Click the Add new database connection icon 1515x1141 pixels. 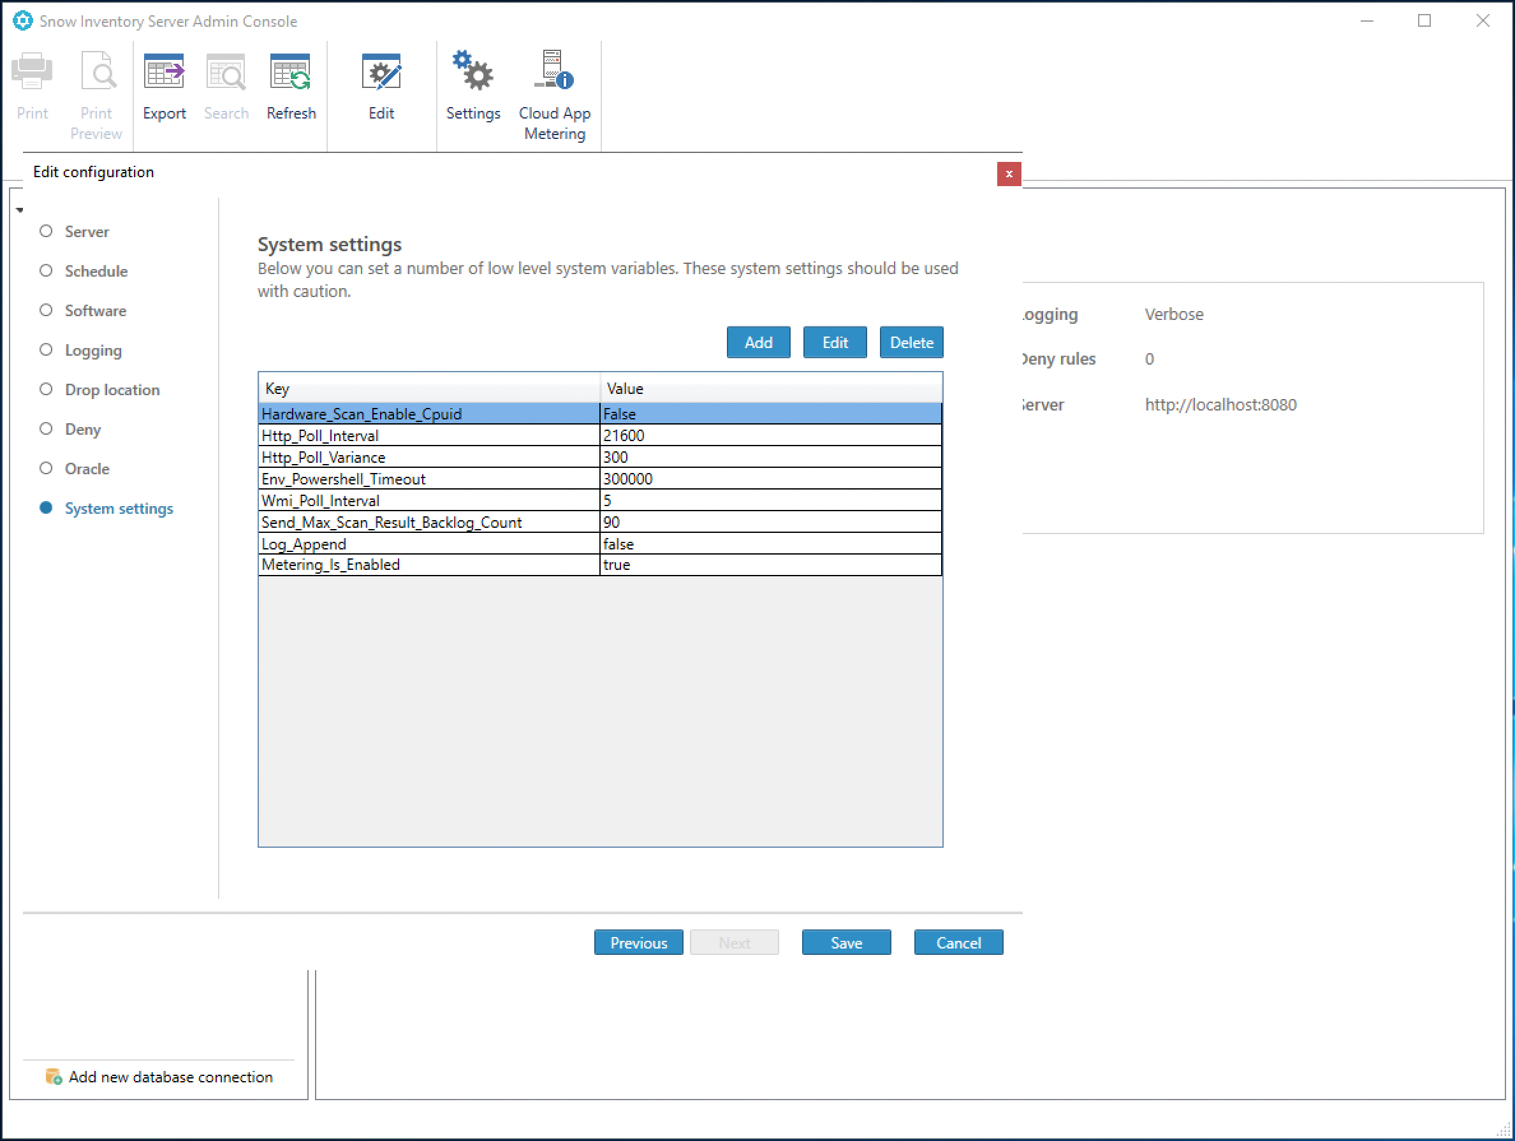[54, 1077]
